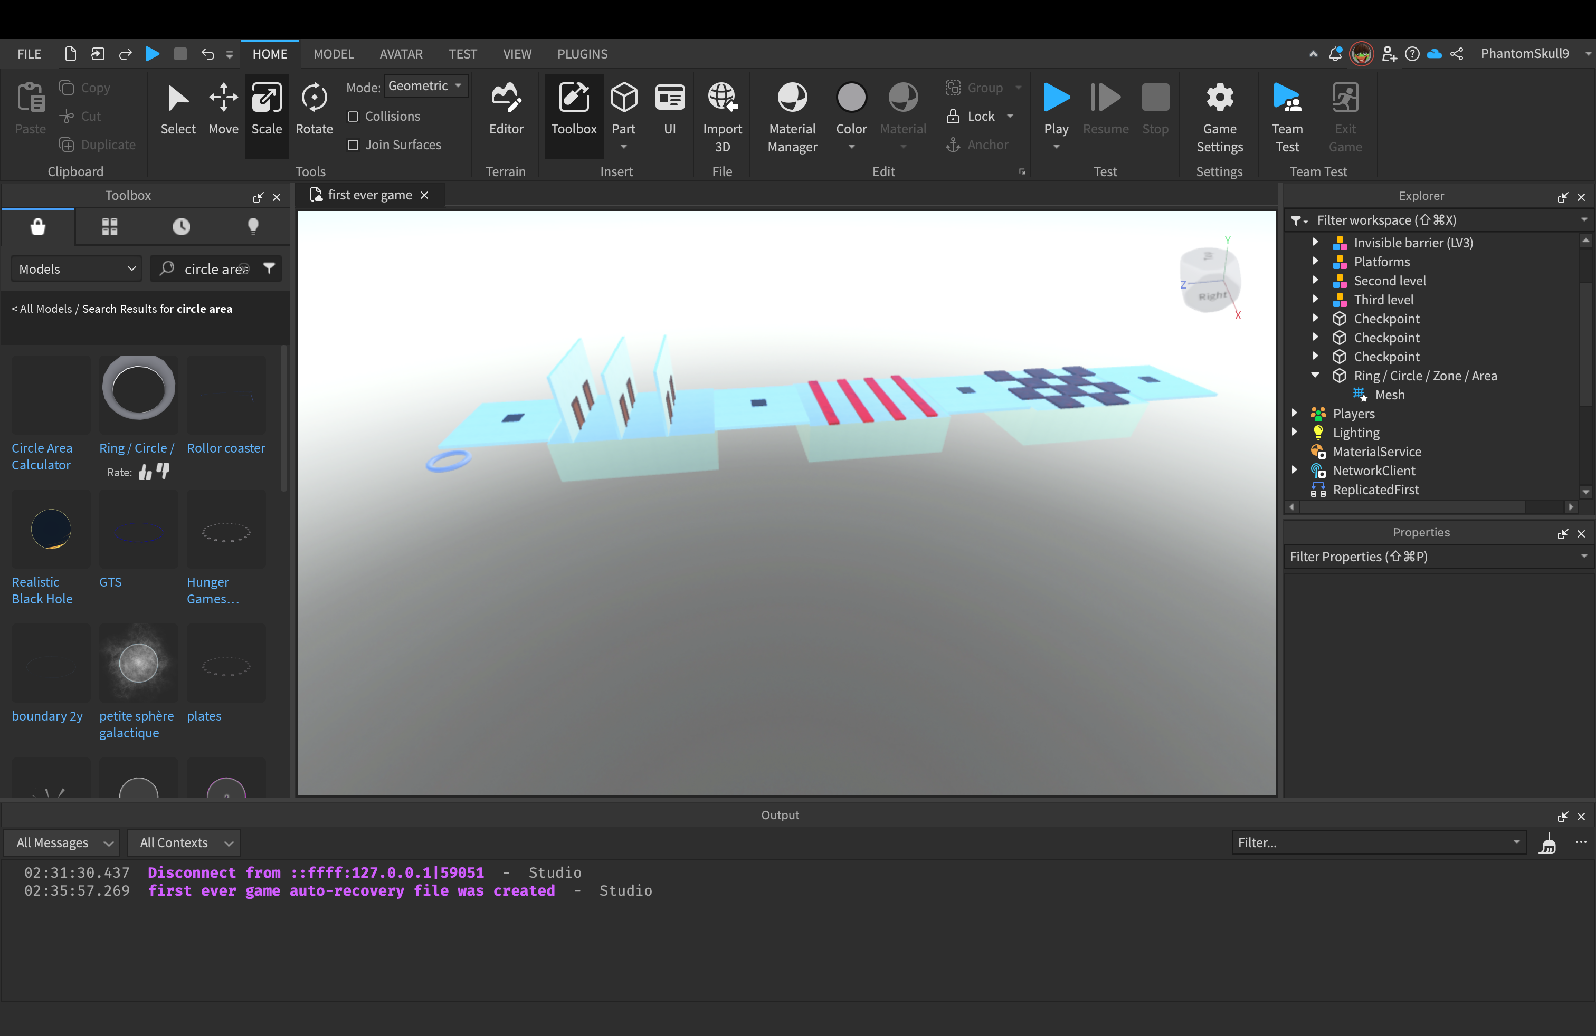Open the UI insert tool
Viewport: 1596px width, 1036px height.
[x=669, y=110]
